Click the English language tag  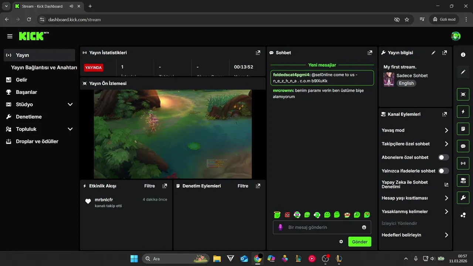[406, 83]
